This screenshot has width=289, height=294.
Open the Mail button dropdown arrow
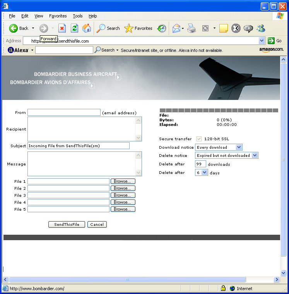[x=183, y=29]
